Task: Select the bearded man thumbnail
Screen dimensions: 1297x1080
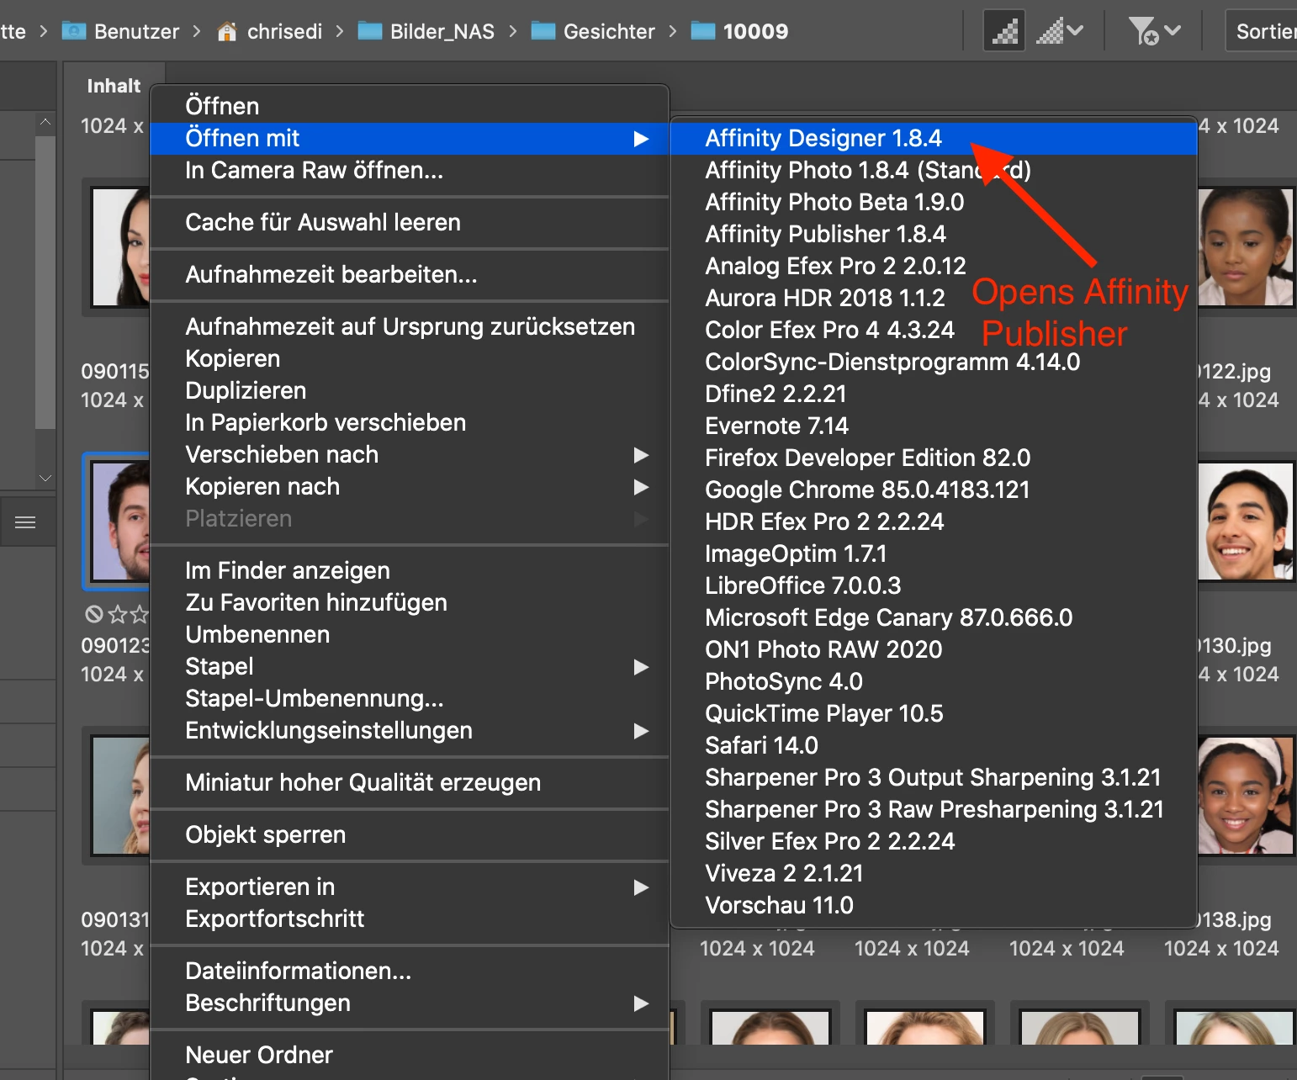Action: click(120, 521)
